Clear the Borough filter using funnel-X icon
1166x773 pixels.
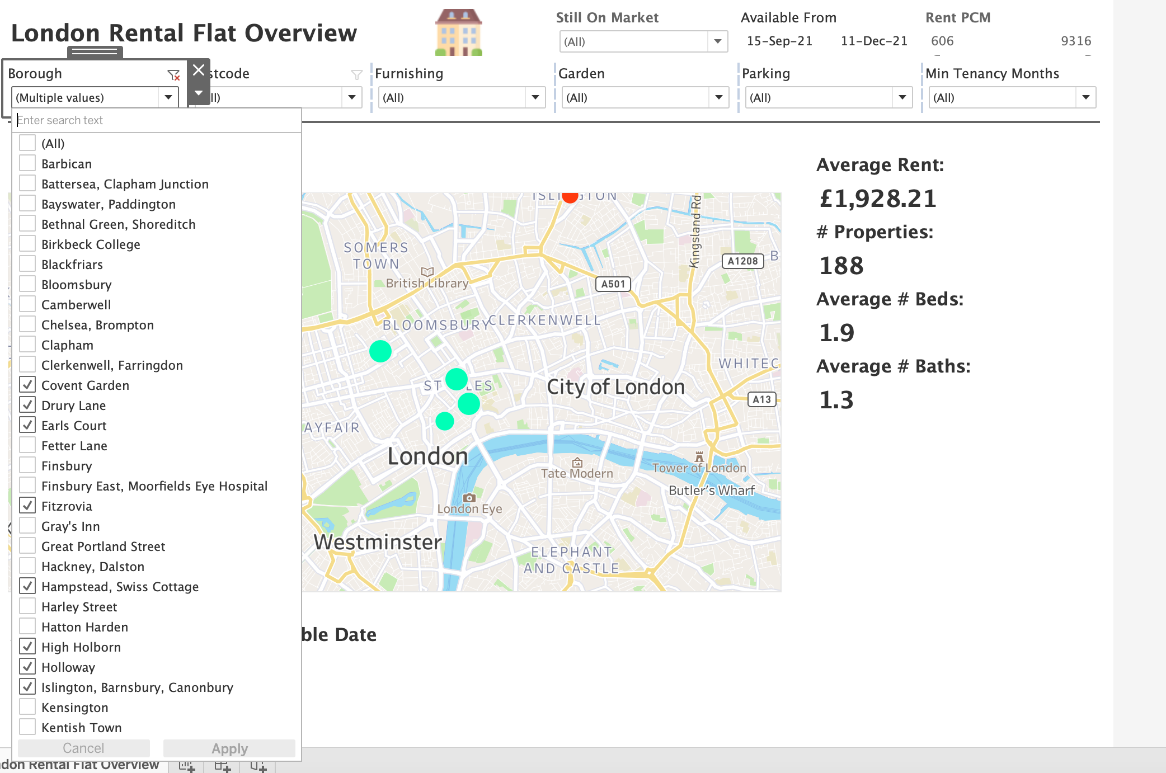click(173, 74)
